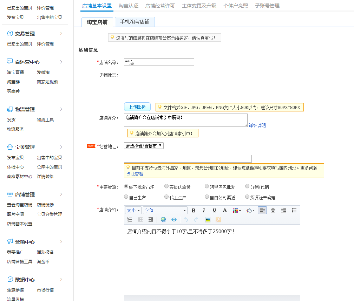Select 代工生产 radio option
This screenshot has height=301, width=354.
166,197
